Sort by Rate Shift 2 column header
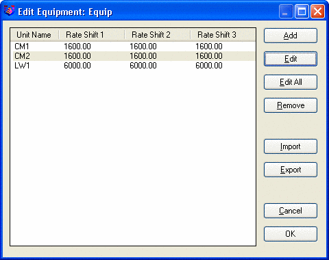The image size is (329, 260). 158,35
